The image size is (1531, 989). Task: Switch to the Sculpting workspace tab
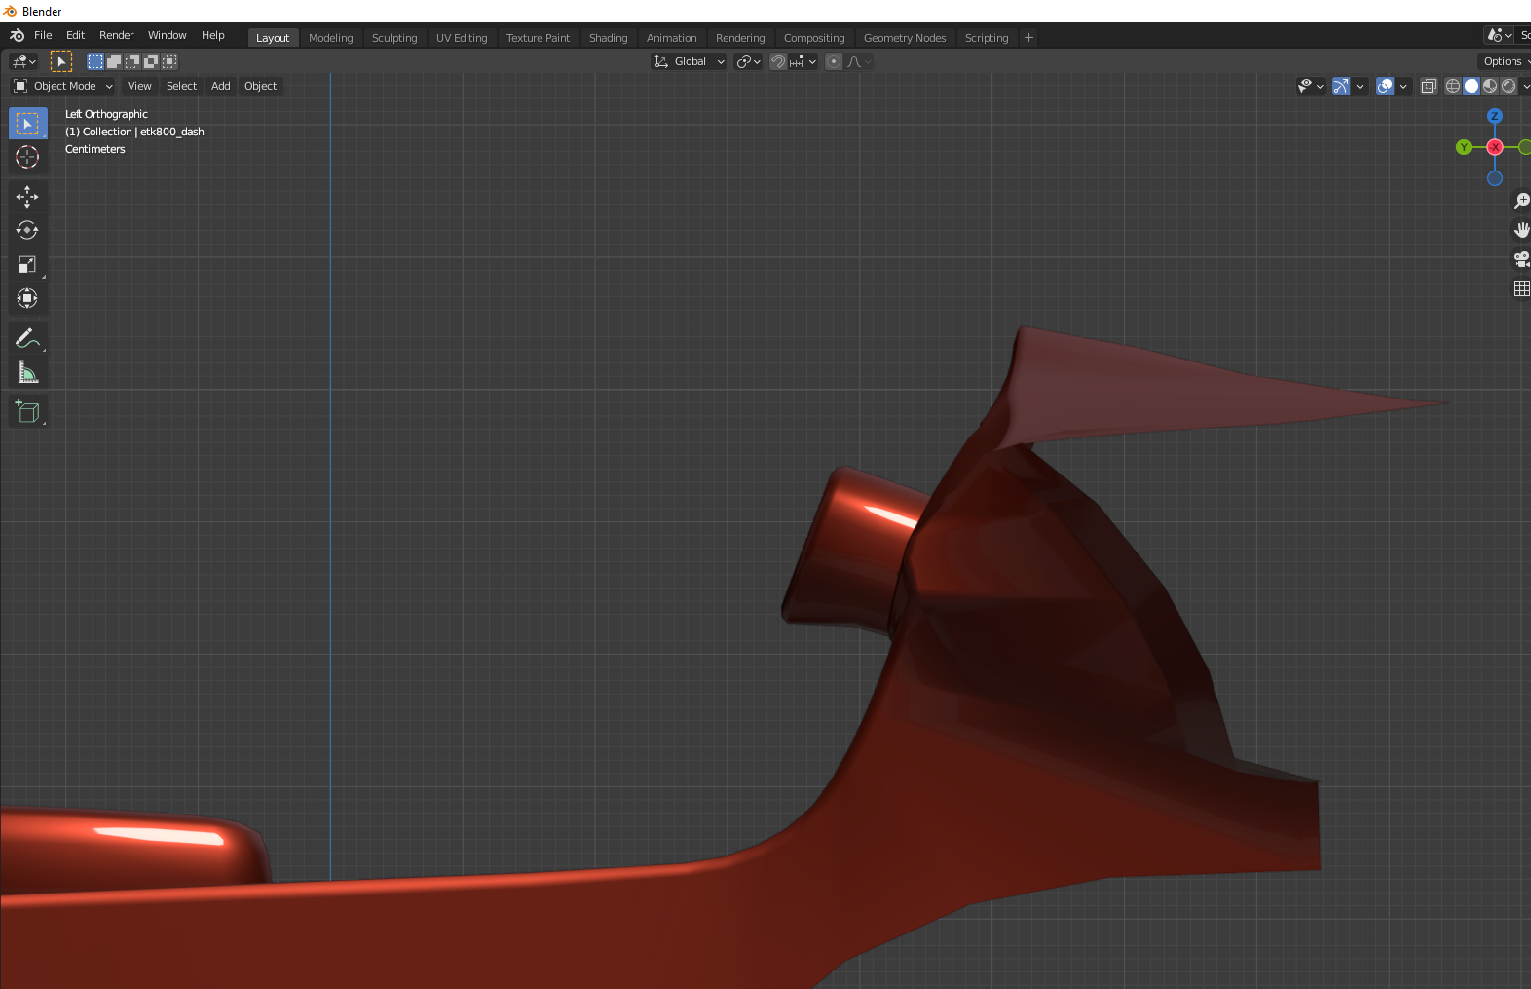coord(394,38)
